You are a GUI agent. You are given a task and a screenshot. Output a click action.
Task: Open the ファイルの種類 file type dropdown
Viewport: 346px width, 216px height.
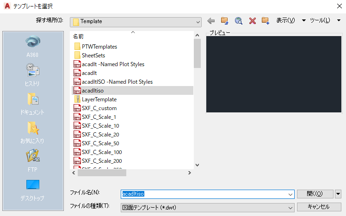pos(207,208)
